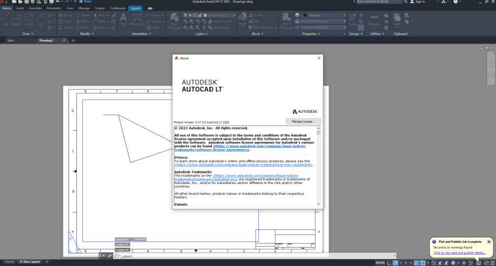
Task: Click the Customization menu icon in status bar
Action: tap(492, 262)
